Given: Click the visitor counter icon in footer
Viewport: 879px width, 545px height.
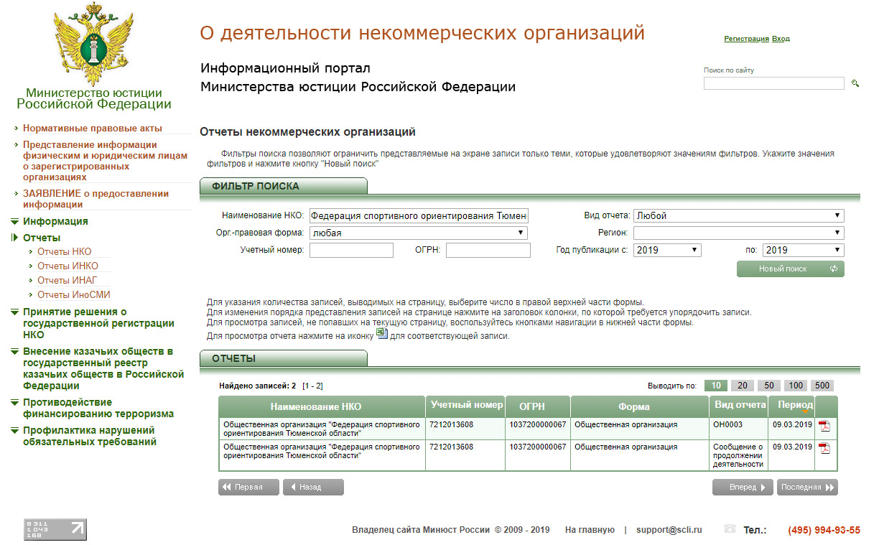Looking at the screenshot, I should coord(55,529).
